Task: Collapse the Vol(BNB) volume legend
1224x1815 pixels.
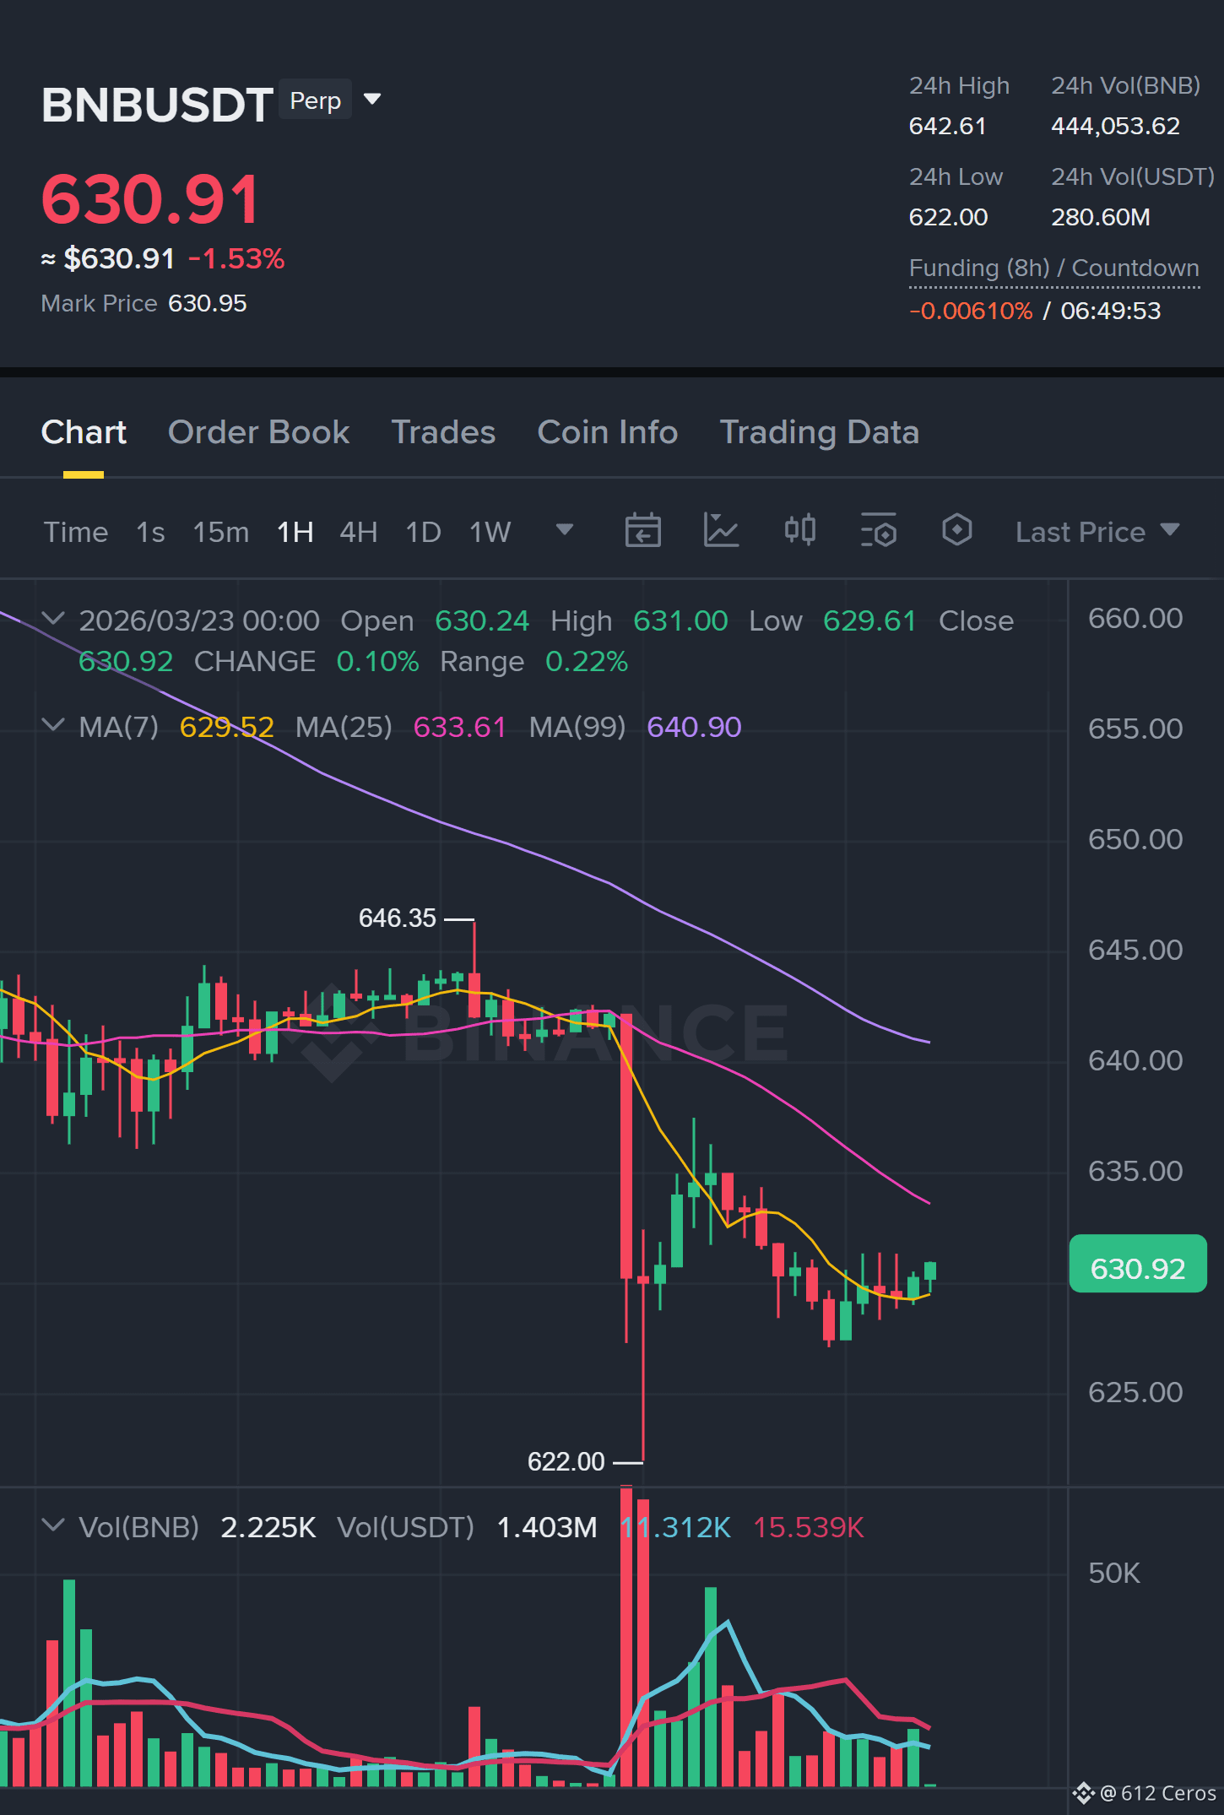Action: (53, 1525)
